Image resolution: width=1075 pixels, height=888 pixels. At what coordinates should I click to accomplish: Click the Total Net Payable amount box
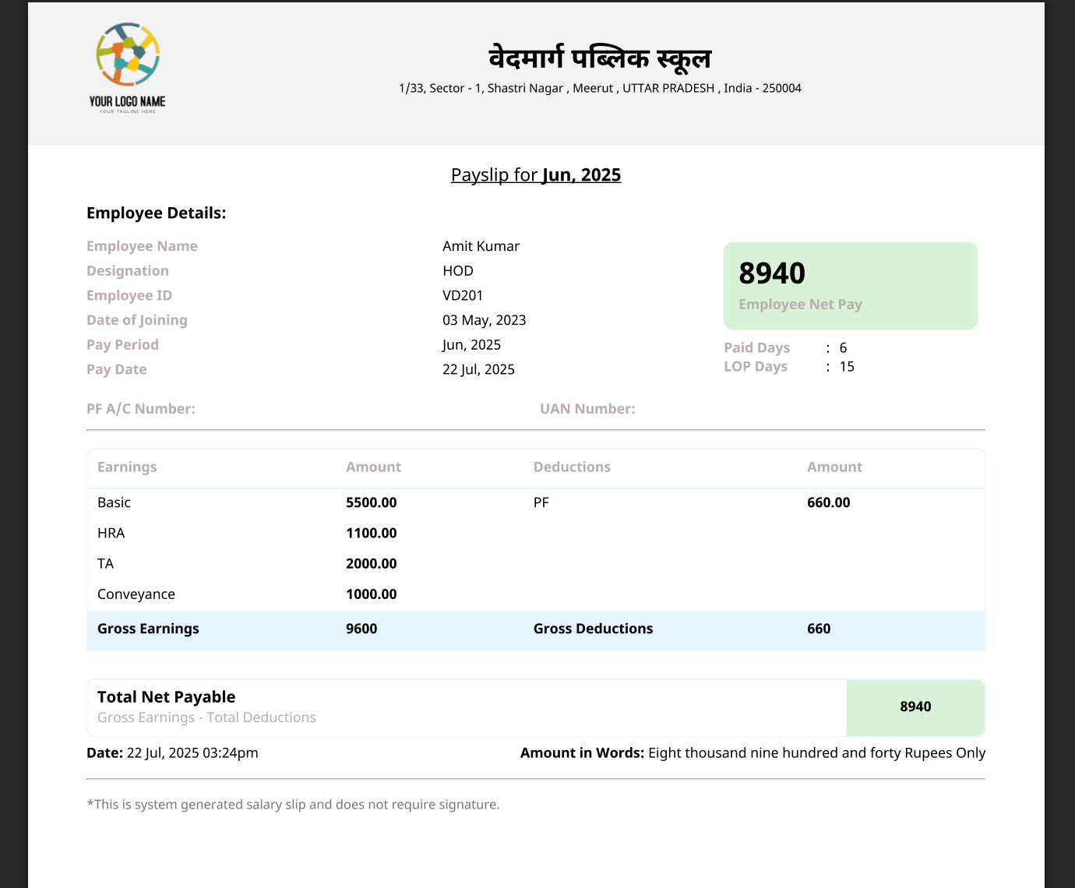click(x=915, y=707)
